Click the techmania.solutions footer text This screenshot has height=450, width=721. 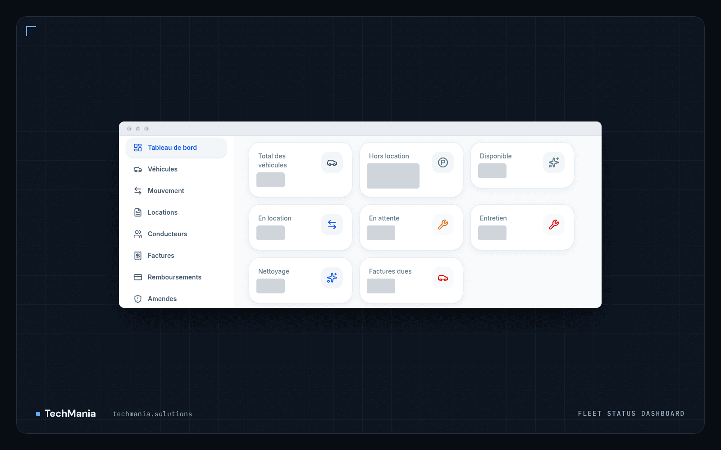pyautogui.click(x=152, y=414)
